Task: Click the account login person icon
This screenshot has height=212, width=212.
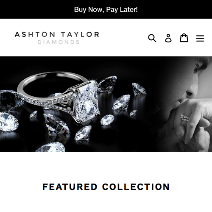Action: pyautogui.click(x=168, y=38)
